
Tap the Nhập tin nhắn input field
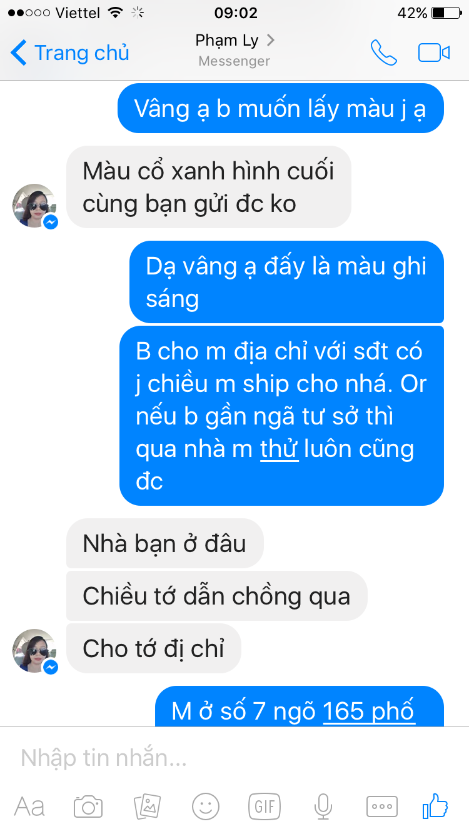[x=234, y=758]
